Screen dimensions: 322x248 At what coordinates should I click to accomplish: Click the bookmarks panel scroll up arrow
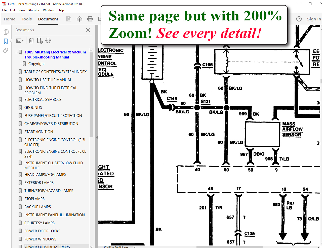pos(91,50)
